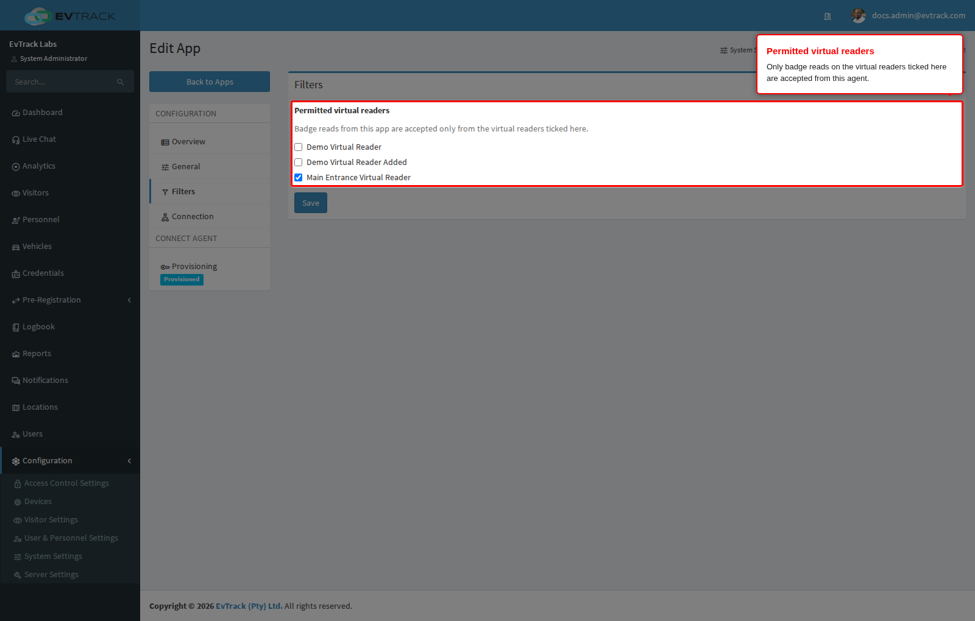Click the Back to Apps button
This screenshot has height=621, width=975.
210,82
